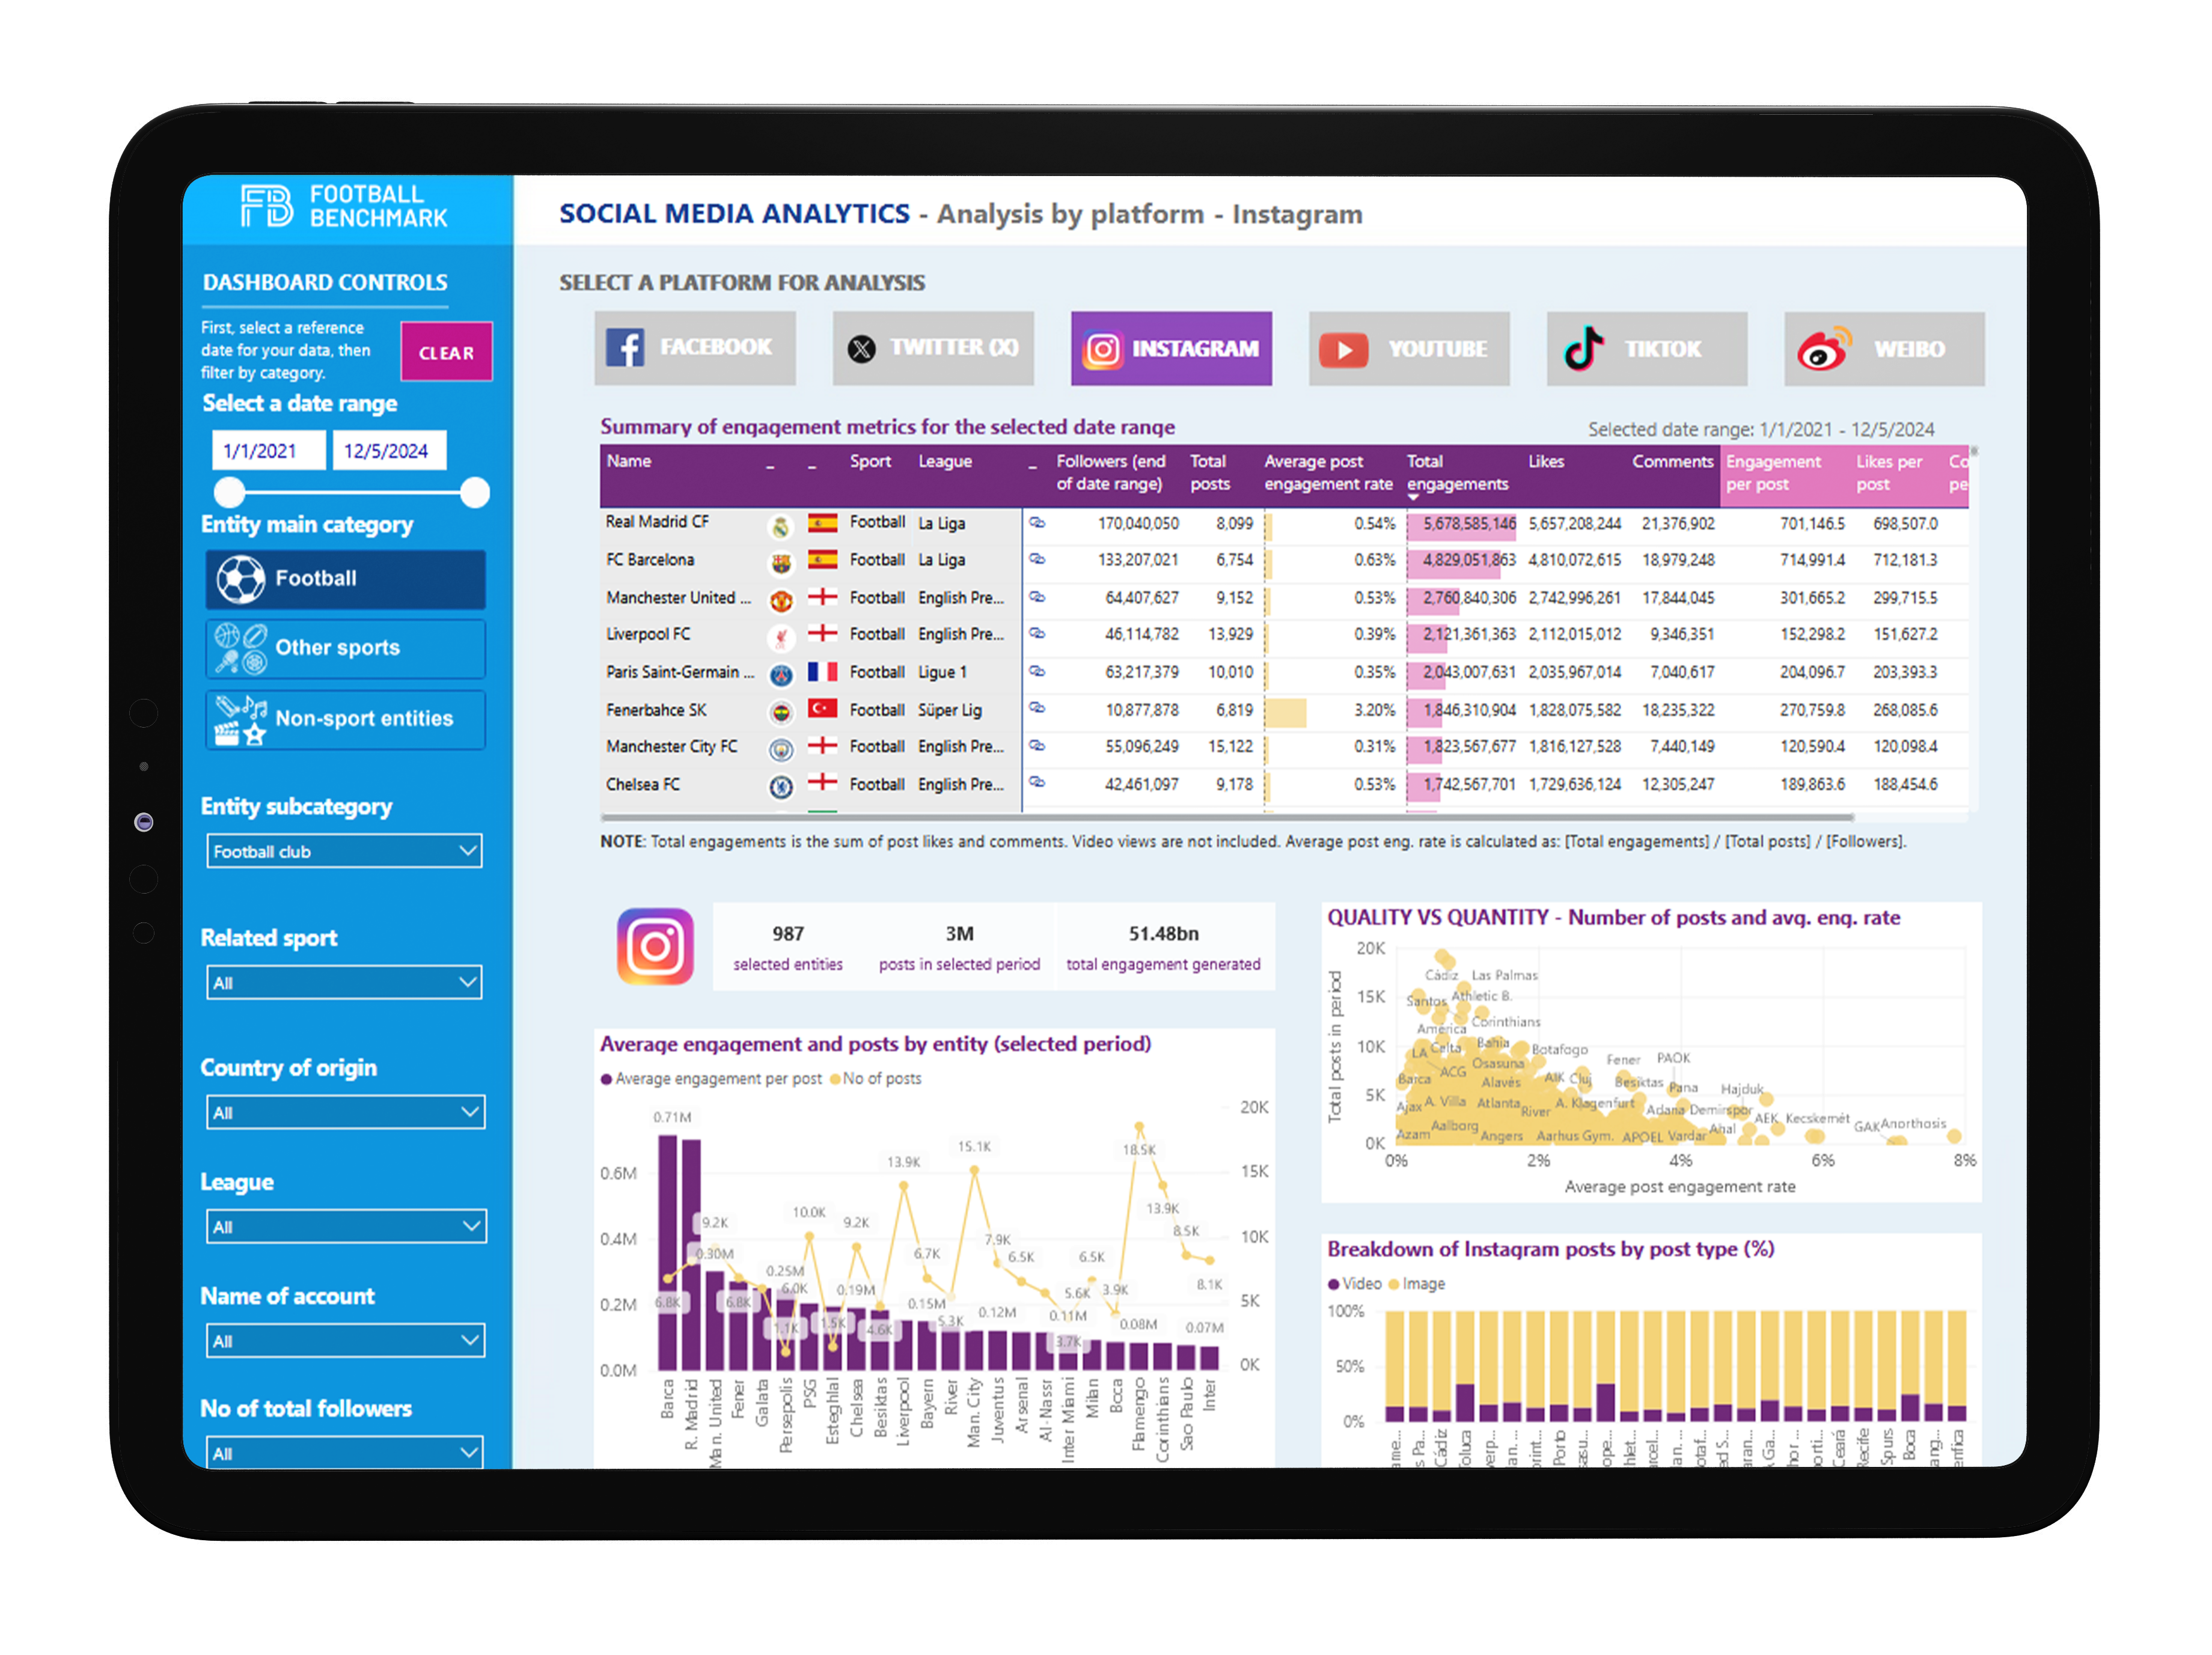
Task: Open the Name of account dropdown
Action: click(x=346, y=1340)
